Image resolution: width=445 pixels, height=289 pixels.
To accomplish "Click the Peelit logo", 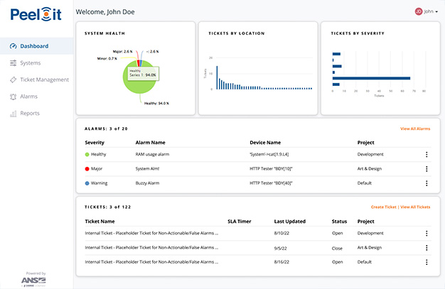I will tap(36, 14).
